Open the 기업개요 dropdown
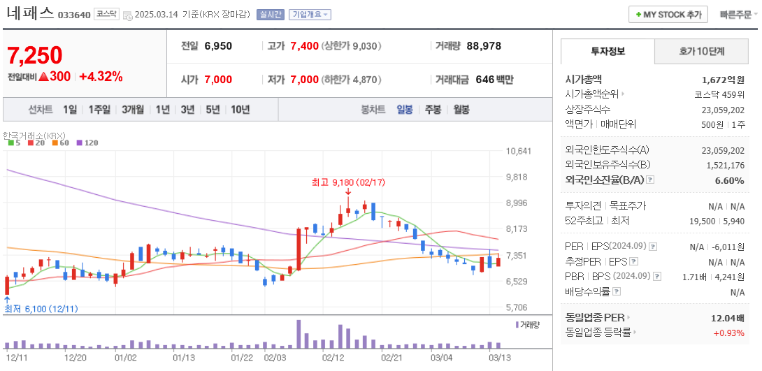Viewport: 762px width, 371px height. pyautogui.click(x=310, y=15)
